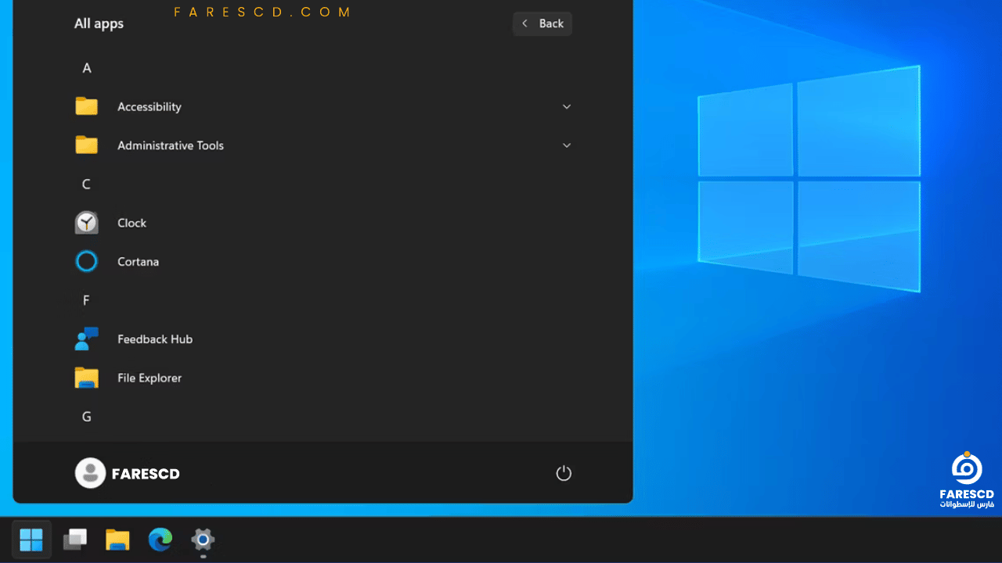Click the Start button on taskbar
The height and width of the screenshot is (563, 1002).
(x=31, y=540)
